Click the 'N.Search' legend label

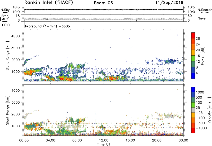(205, 10)
